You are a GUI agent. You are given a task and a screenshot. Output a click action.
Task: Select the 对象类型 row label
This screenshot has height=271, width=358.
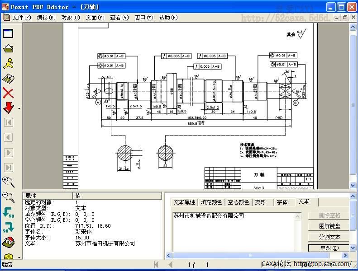(36, 208)
